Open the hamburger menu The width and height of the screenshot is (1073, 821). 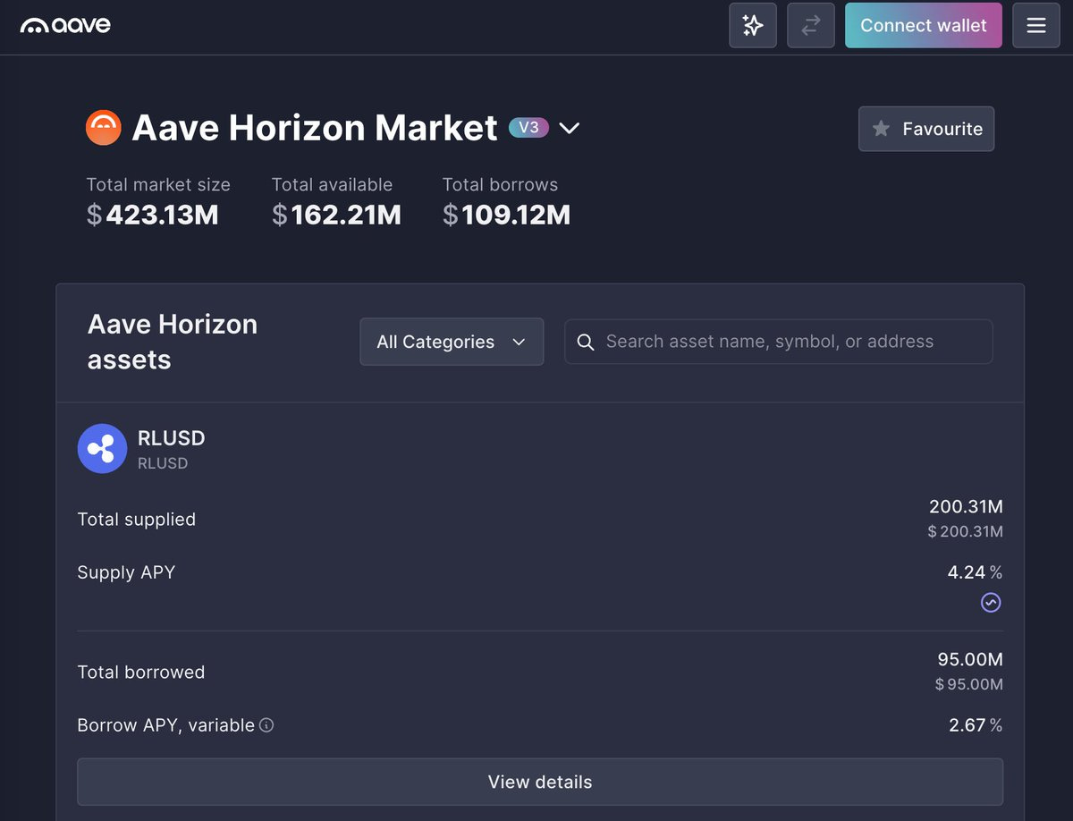pyautogui.click(x=1036, y=25)
